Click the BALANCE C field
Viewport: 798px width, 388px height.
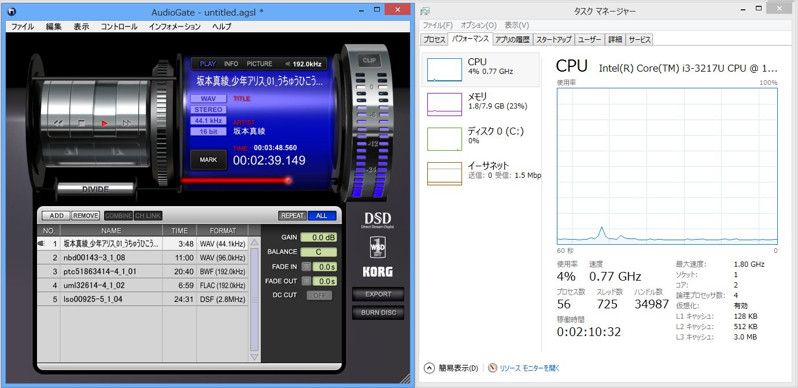318,252
